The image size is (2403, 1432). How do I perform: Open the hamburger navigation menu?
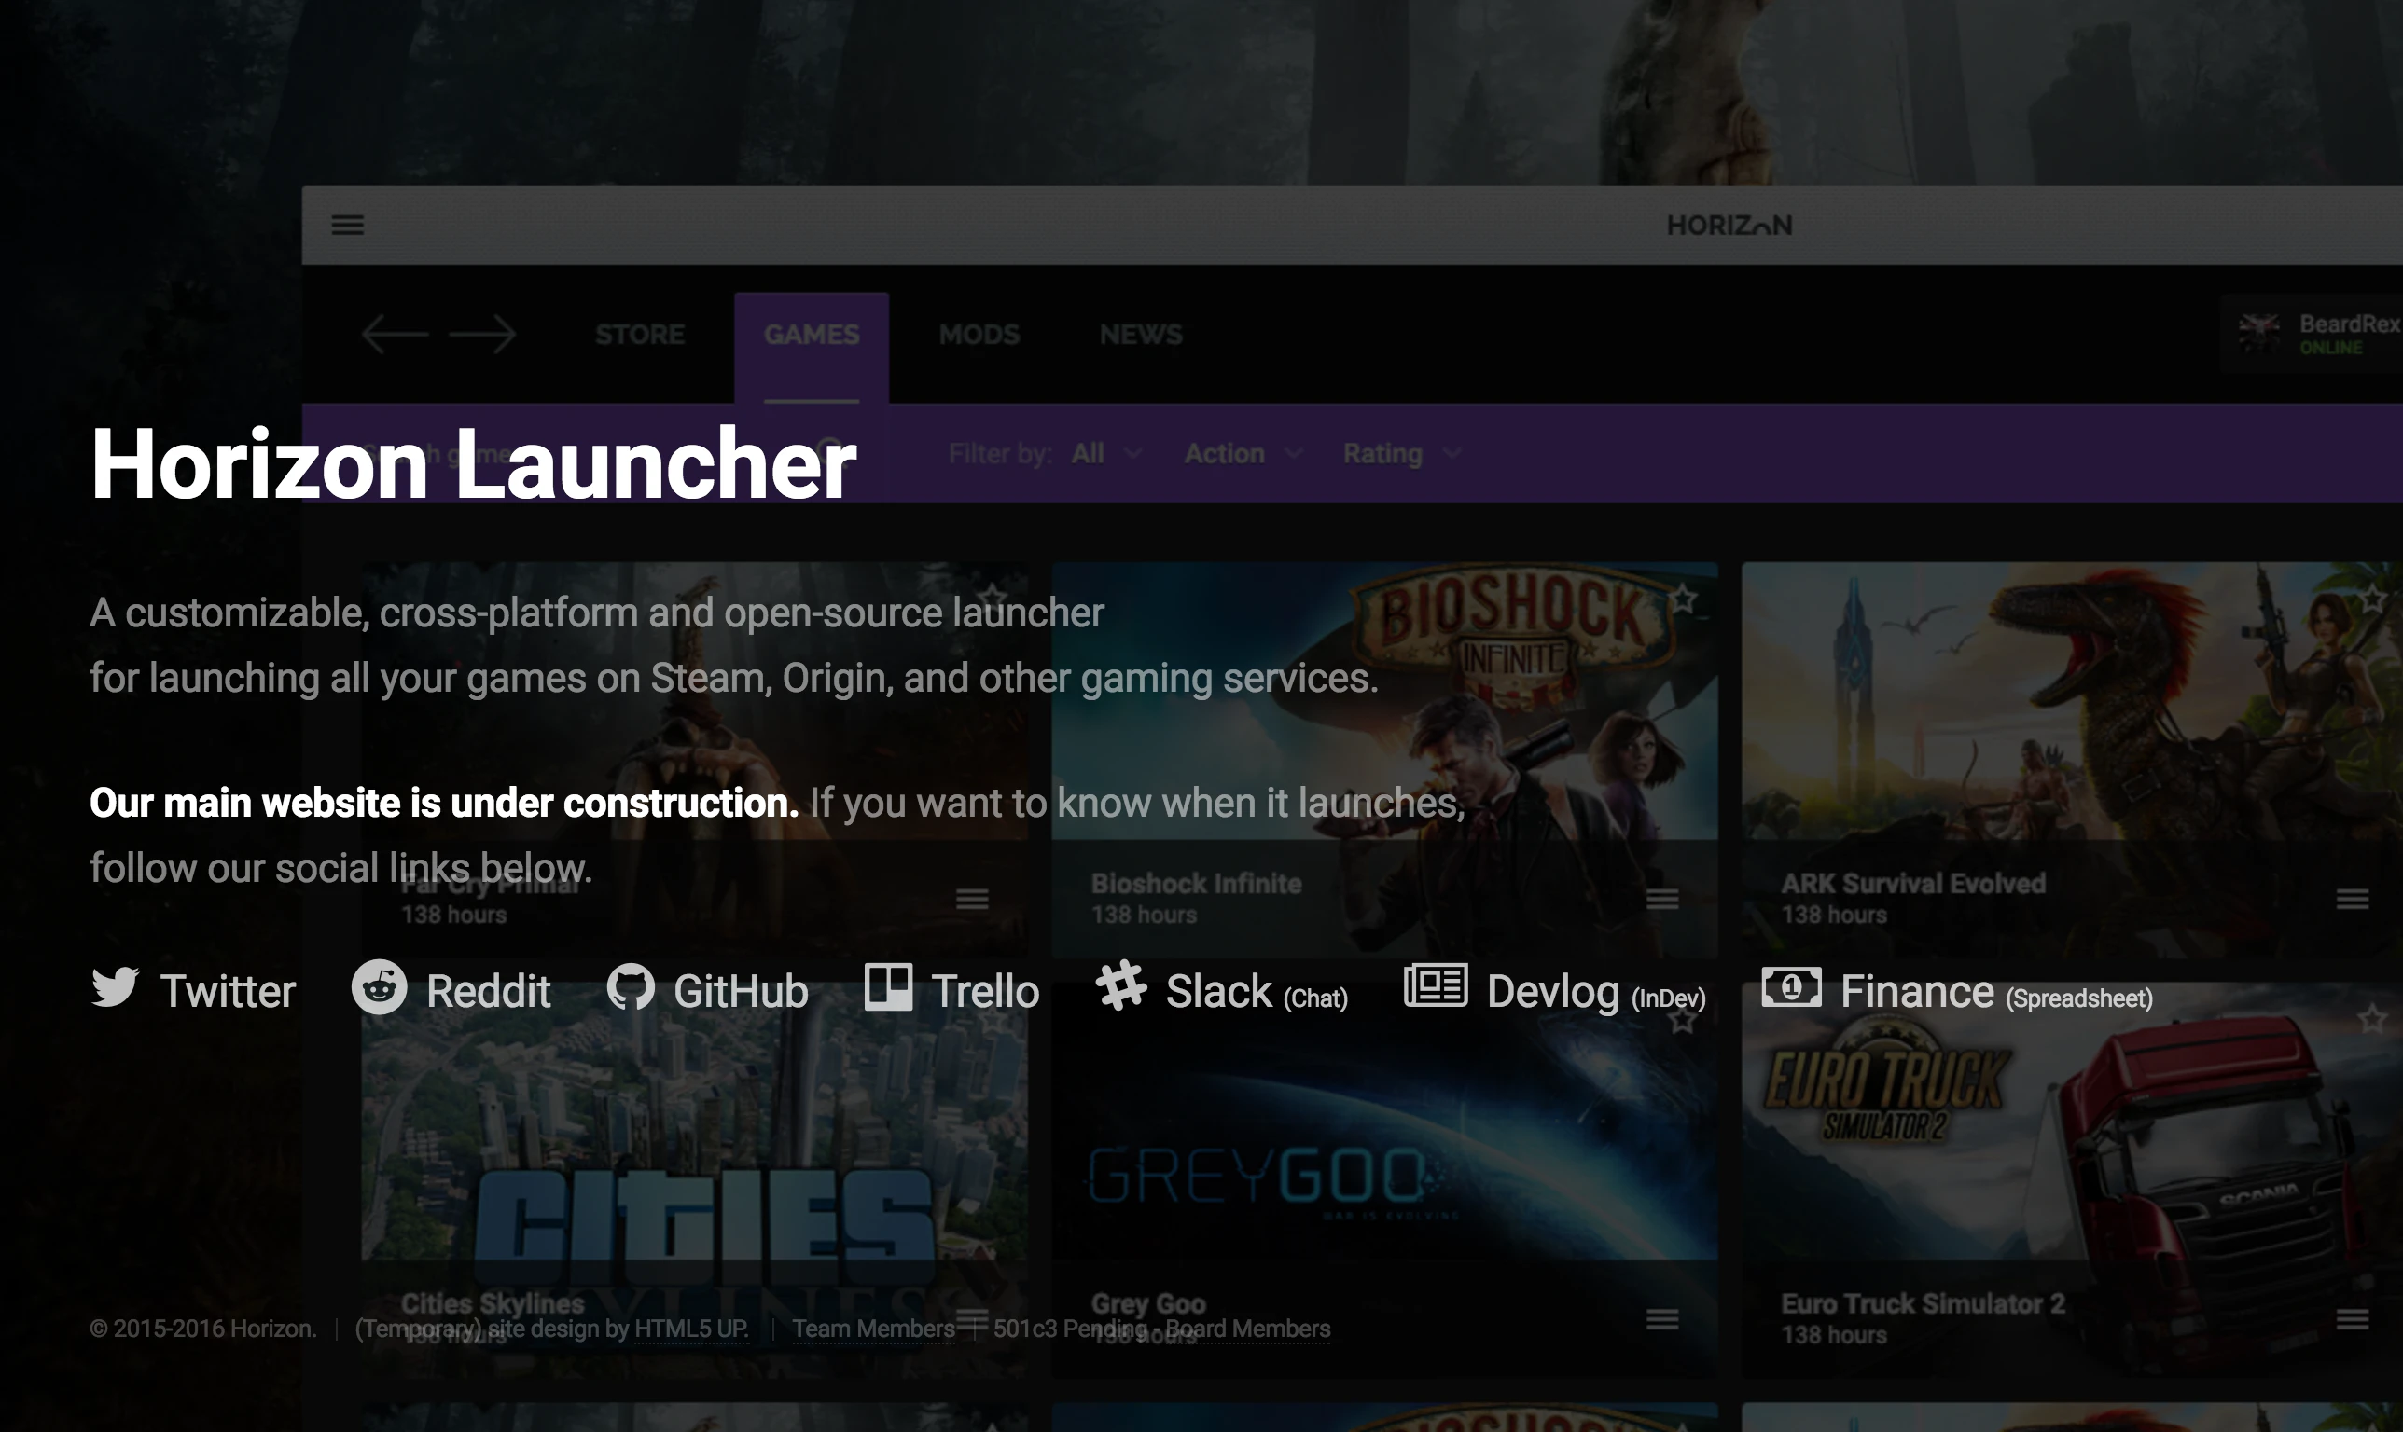[x=349, y=225]
